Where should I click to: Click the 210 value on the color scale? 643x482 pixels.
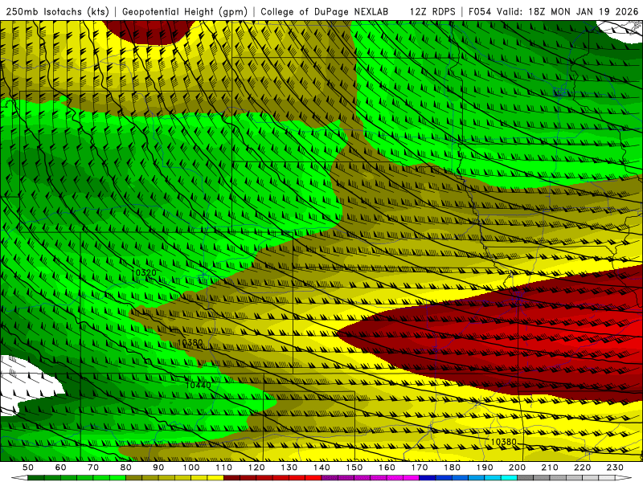[550, 468]
